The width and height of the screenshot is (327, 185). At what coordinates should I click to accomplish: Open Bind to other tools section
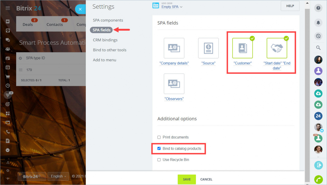(110, 50)
